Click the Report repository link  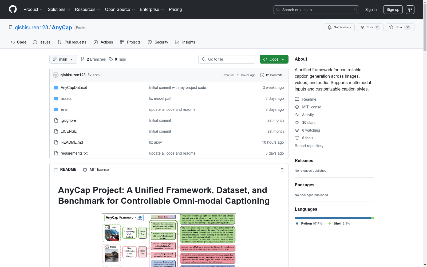click(309, 146)
